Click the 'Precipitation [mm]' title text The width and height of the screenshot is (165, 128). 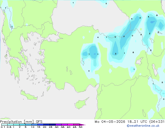[x=17, y=122]
